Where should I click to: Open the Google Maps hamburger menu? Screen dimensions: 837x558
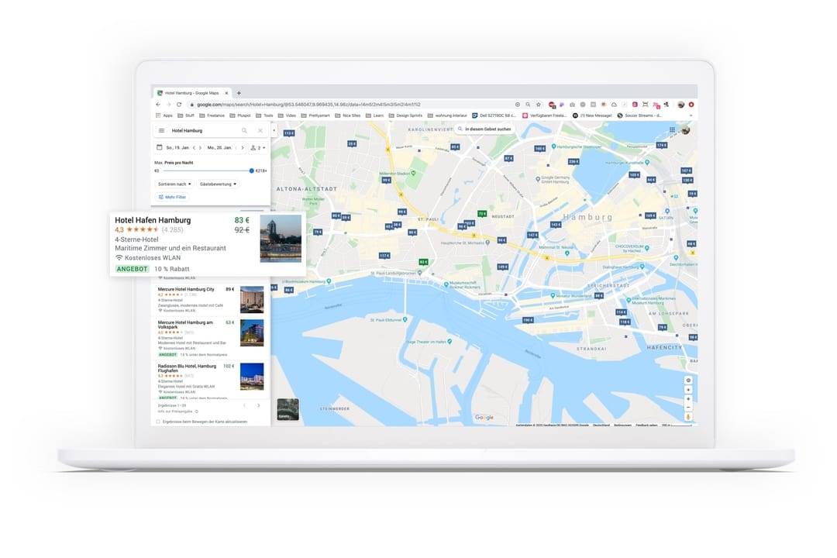[161, 131]
